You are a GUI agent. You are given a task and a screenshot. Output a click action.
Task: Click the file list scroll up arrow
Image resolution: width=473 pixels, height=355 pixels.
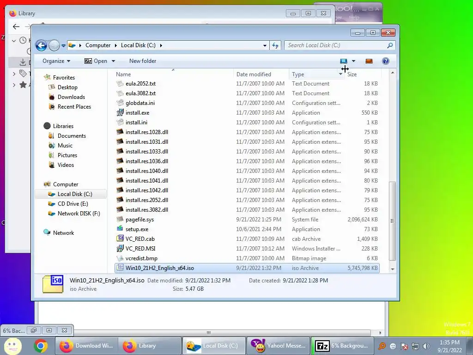[392, 73]
